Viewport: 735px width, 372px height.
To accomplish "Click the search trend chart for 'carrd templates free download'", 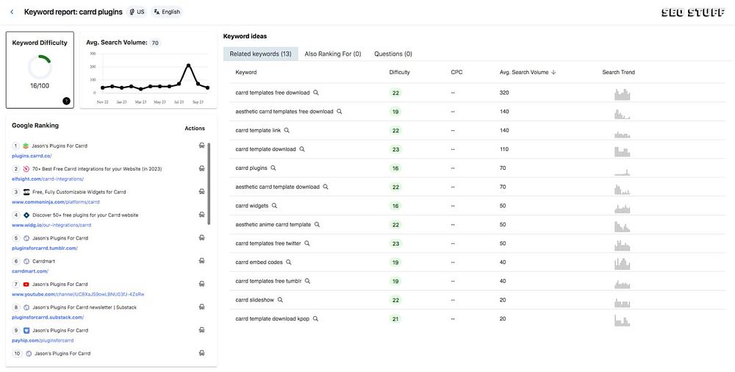I will pyautogui.click(x=622, y=93).
